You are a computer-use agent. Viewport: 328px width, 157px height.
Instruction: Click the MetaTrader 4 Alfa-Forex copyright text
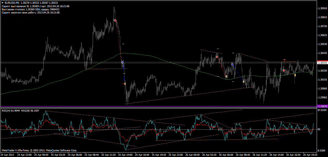click(39, 150)
